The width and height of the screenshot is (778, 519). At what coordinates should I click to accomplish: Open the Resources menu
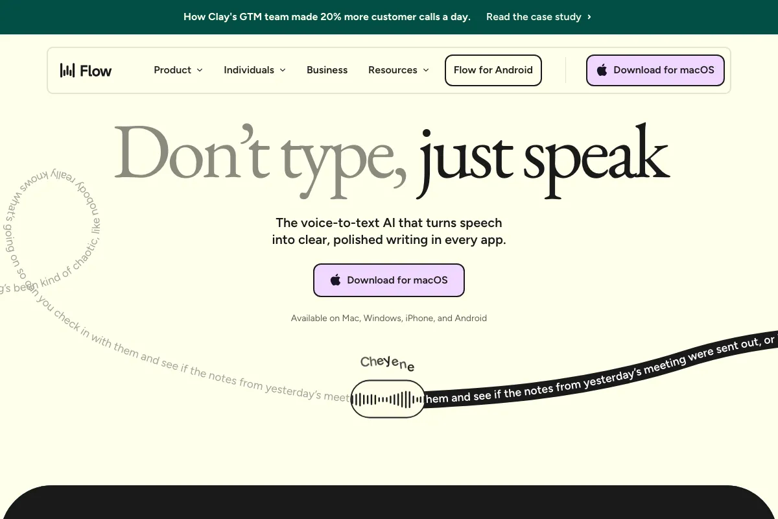pyautogui.click(x=392, y=70)
